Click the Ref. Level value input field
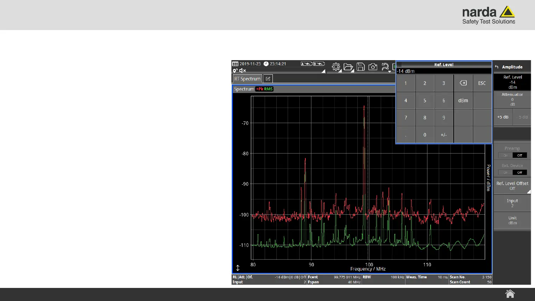This screenshot has width=535, height=301. point(444,71)
